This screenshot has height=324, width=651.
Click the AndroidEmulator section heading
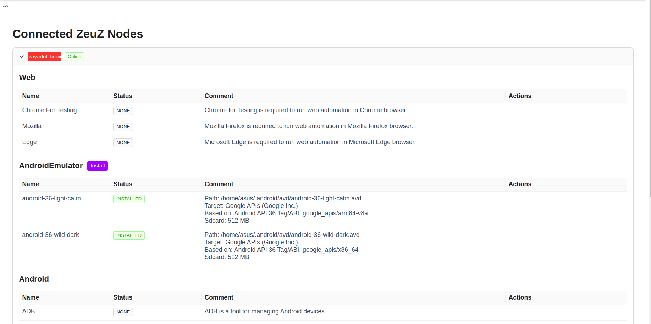[x=51, y=166]
